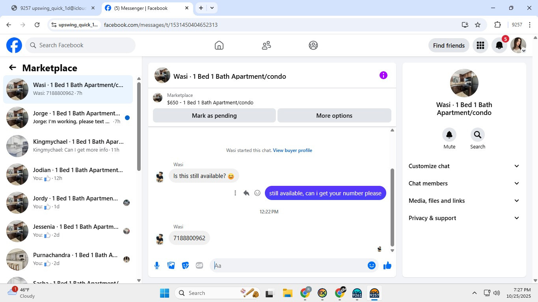Click More options button

click(x=334, y=116)
